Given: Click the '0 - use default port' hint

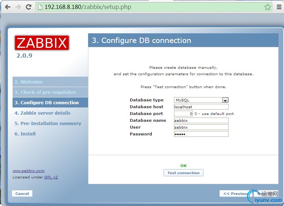Looking at the screenshot, I should click(214, 114).
